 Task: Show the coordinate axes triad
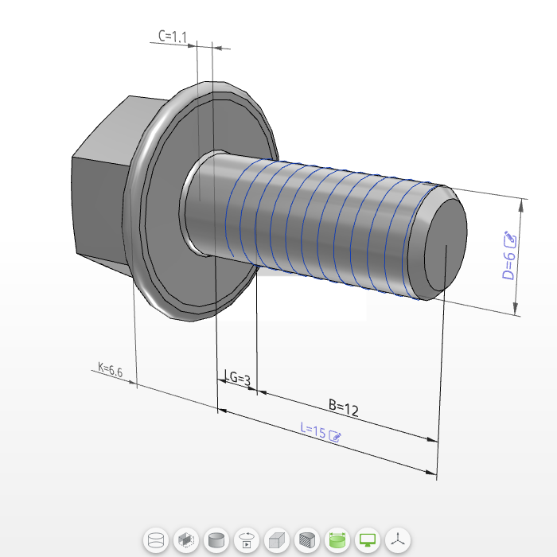click(x=398, y=540)
